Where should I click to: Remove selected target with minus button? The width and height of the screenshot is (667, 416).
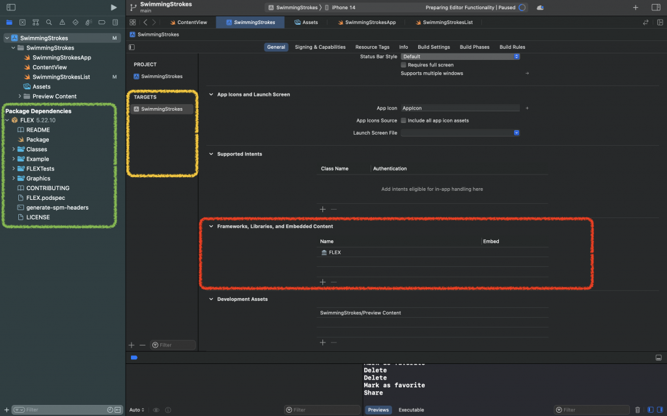point(143,345)
